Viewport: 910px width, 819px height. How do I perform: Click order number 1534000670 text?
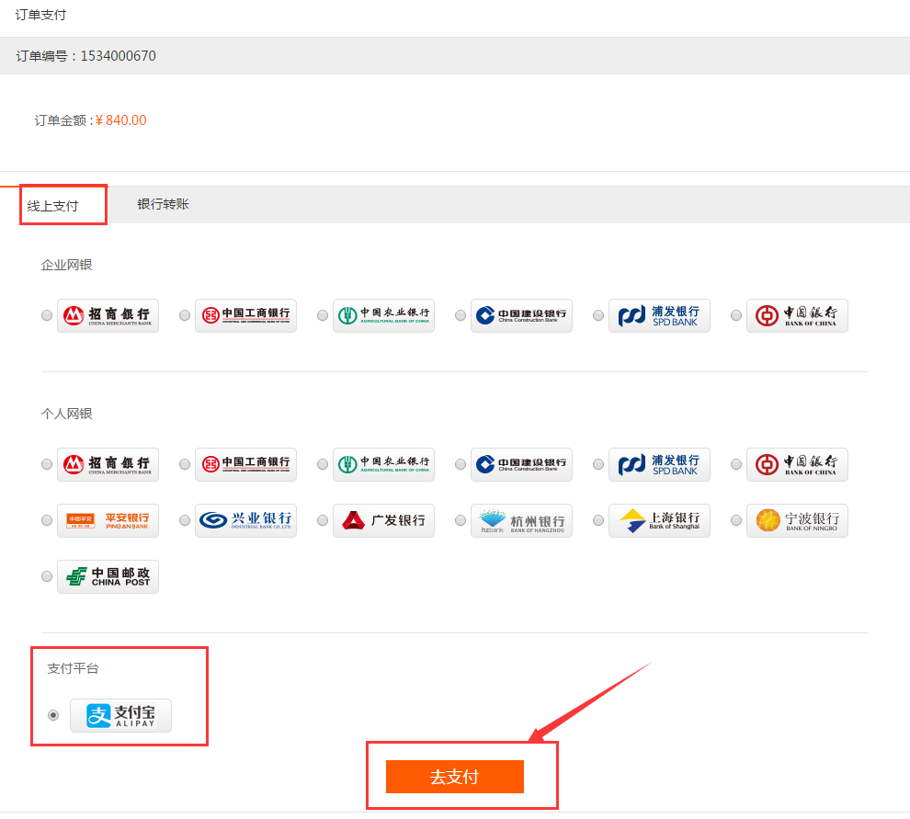118,56
